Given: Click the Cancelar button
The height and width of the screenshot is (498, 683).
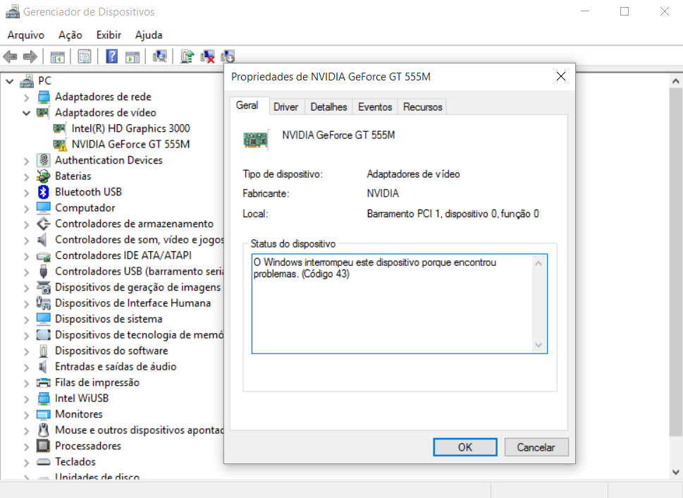Looking at the screenshot, I should pos(536,447).
